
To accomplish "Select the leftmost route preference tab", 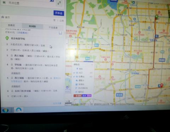I will pos(11,25).
